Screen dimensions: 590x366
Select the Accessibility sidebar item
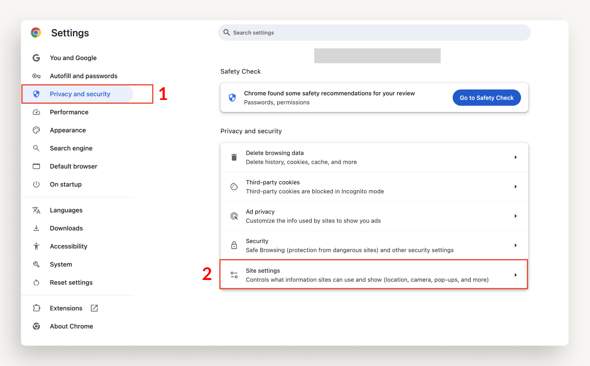(68, 246)
